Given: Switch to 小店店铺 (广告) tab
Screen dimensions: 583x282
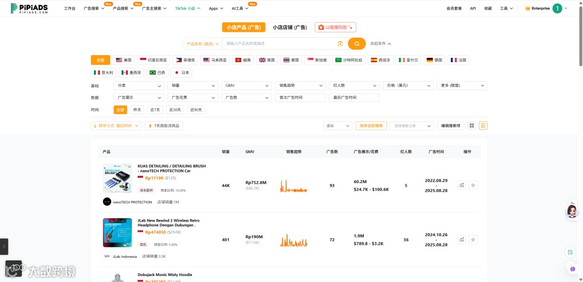Looking at the screenshot, I should (290, 27).
